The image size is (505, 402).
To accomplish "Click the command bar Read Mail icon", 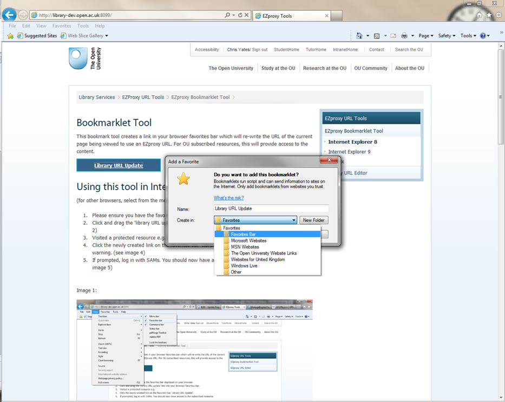I will tap(393, 36).
